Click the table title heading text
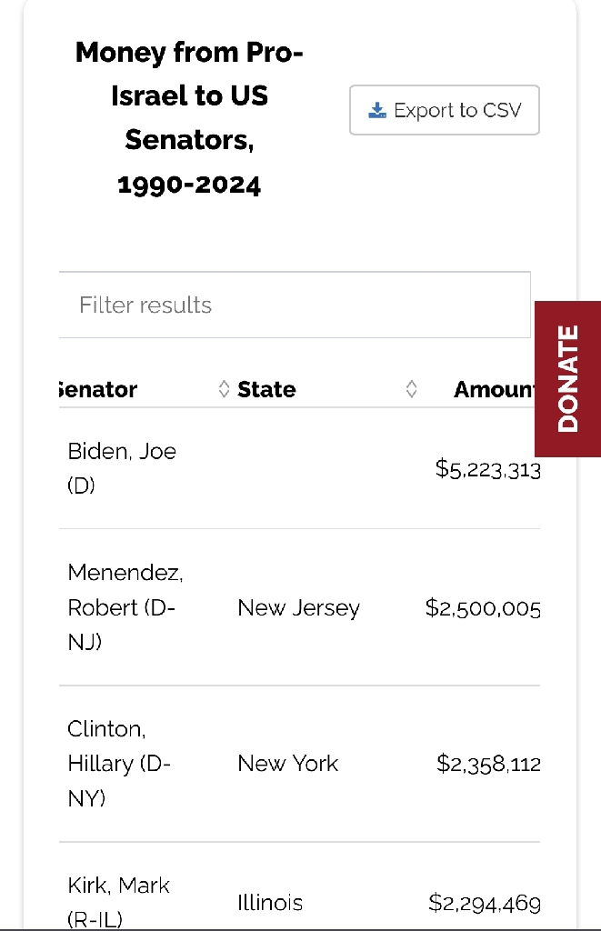 (189, 118)
